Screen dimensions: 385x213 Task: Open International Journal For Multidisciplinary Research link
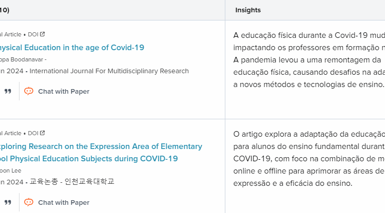pos(109,71)
